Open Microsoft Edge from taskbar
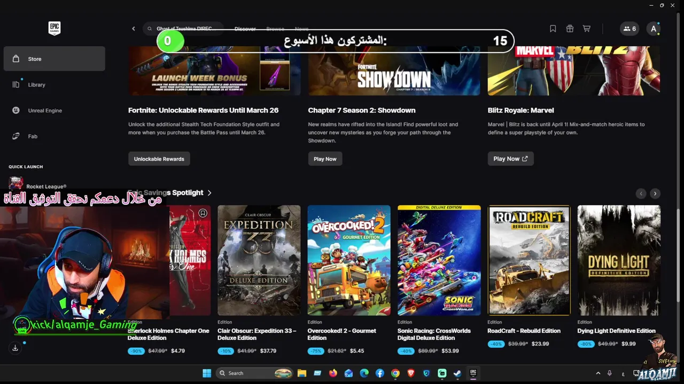Screen dimensions: 684x384 pos(364,373)
